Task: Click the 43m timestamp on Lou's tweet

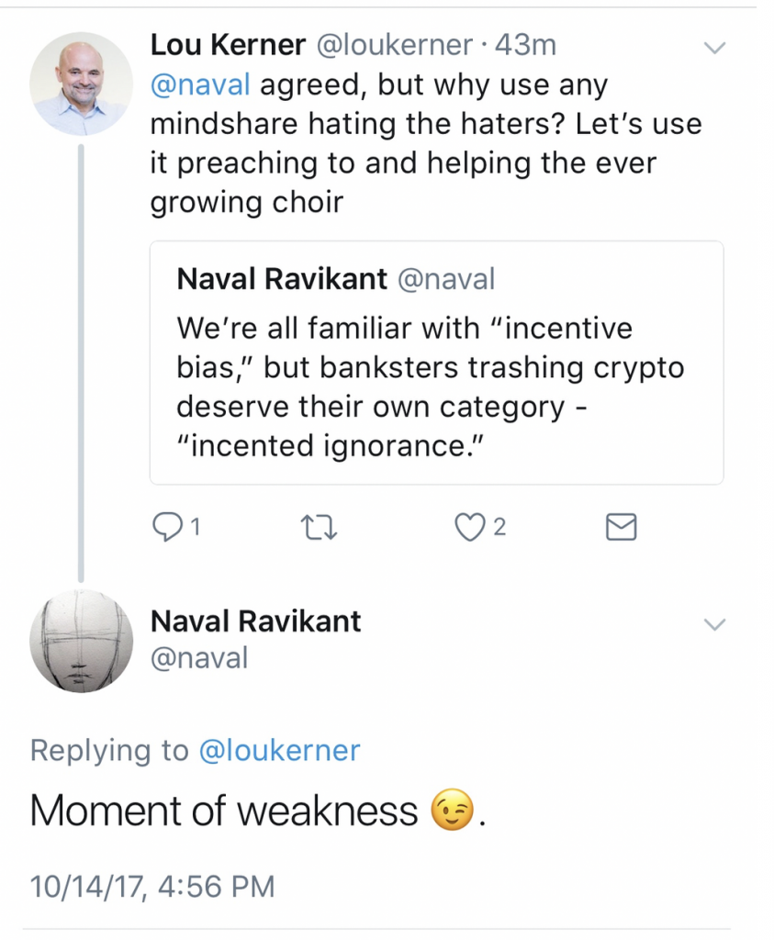Action: 525,44
